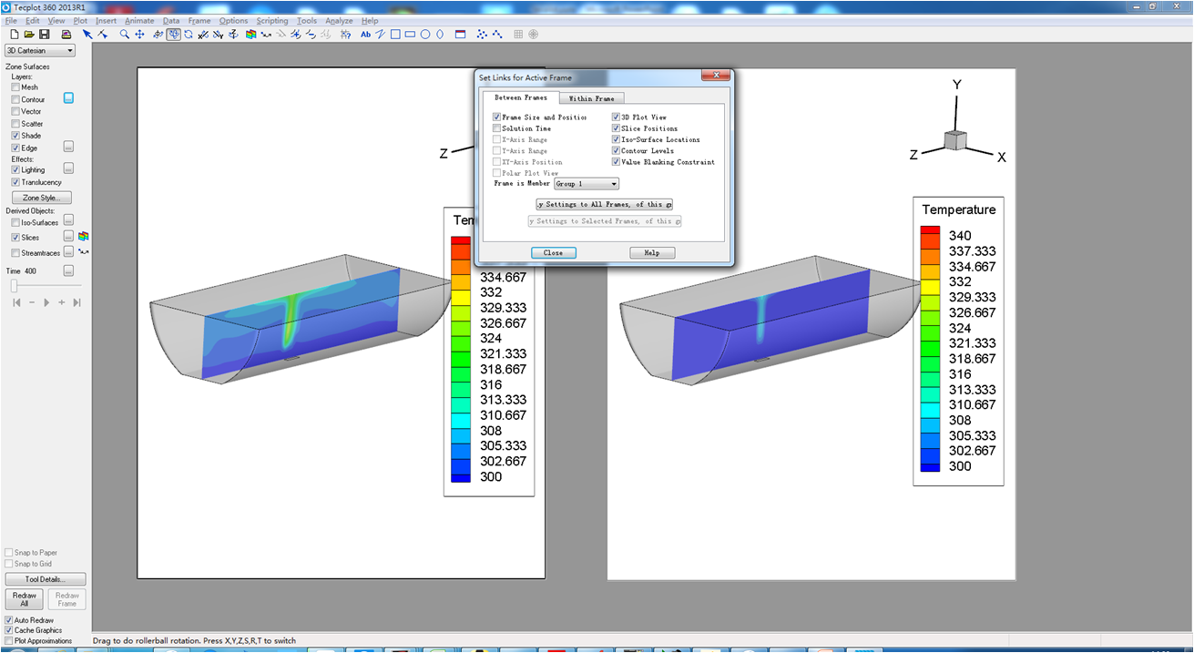The height and width of the screenshot is (653, 1194).
Task: Select the arrow Selector tool
Action: [87, 35]
